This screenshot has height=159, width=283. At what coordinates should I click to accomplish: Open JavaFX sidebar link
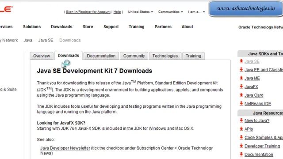click(x=251, y=87)
